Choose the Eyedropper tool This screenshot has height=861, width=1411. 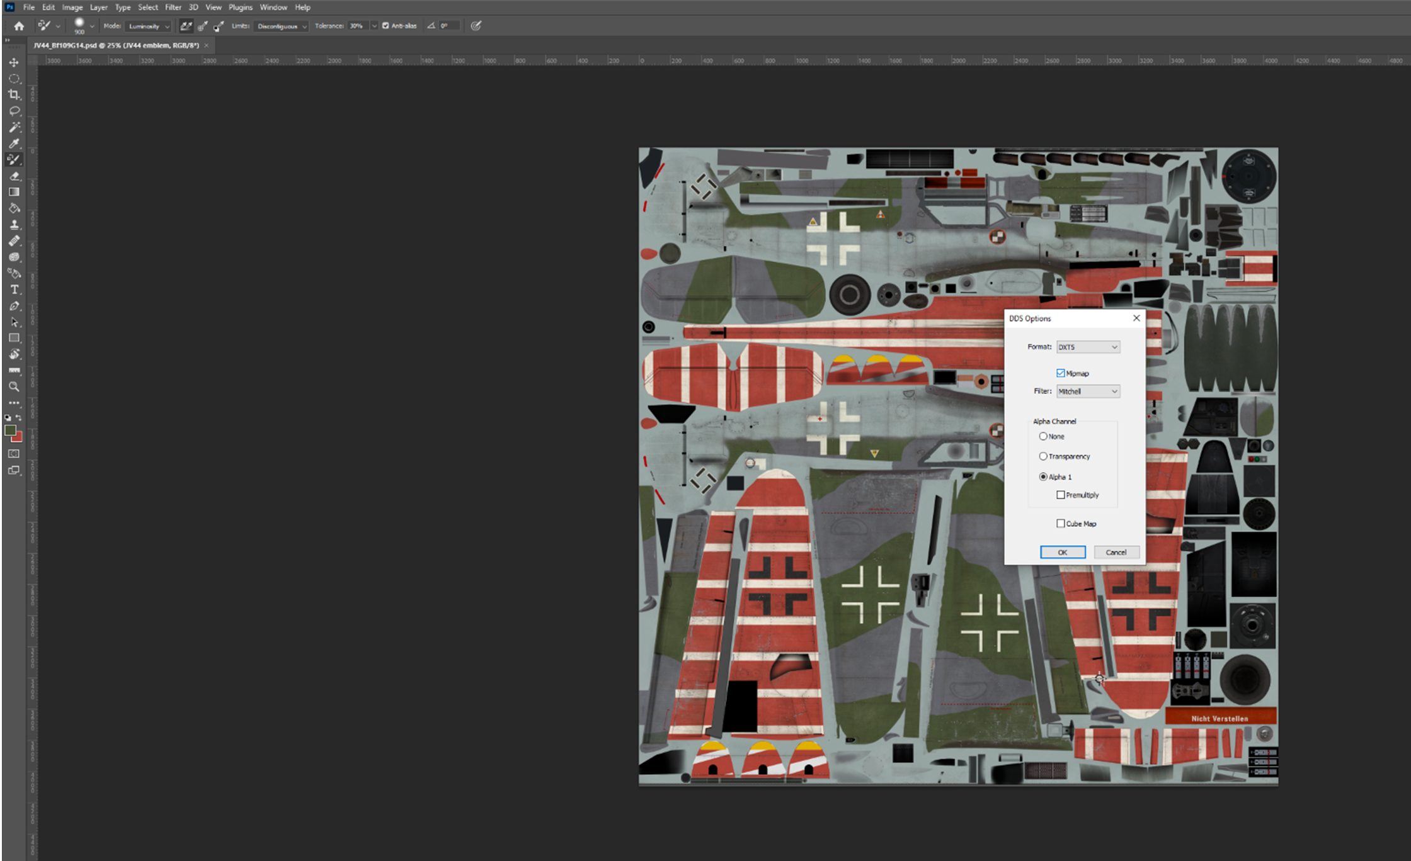pos(14,143)
